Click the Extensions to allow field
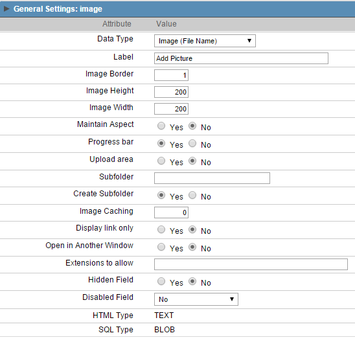 pos(251,264)
